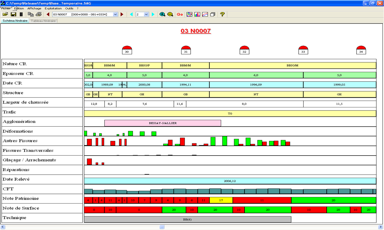Open the scale dropdown showing 2

146,14
